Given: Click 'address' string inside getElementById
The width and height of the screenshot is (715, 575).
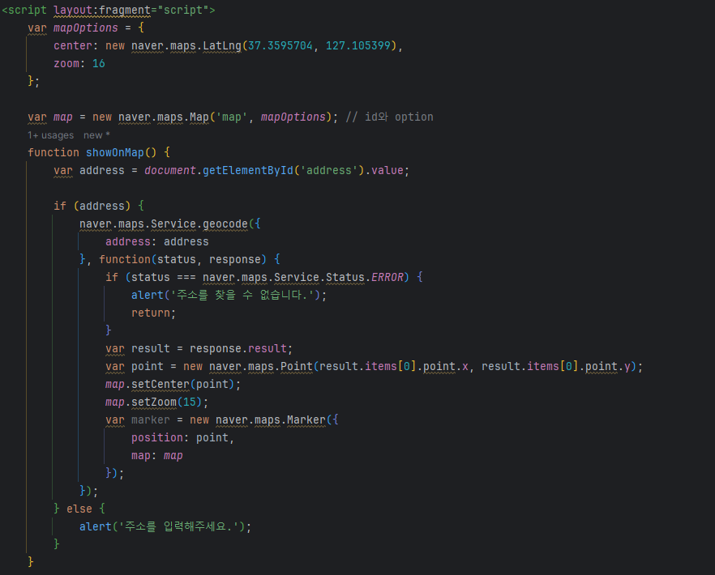Looking at the screenshot, I should (329, 170).
